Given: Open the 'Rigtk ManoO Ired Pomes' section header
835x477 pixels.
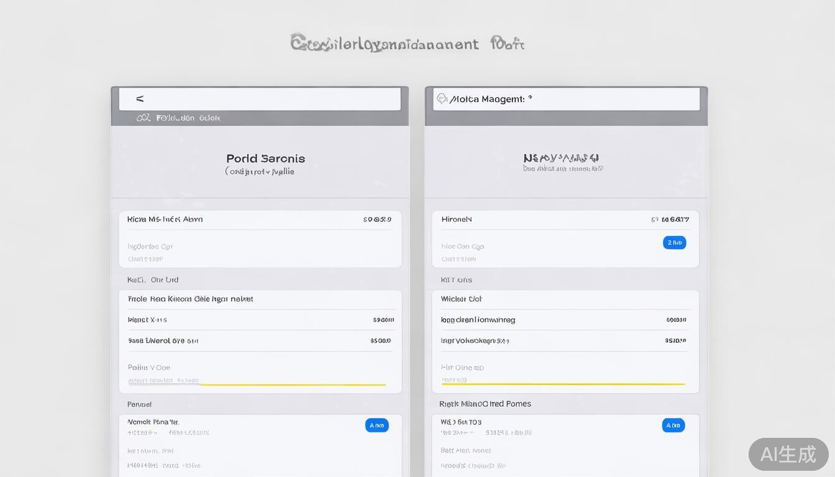Looking at the screenshot, I should 485,404.
